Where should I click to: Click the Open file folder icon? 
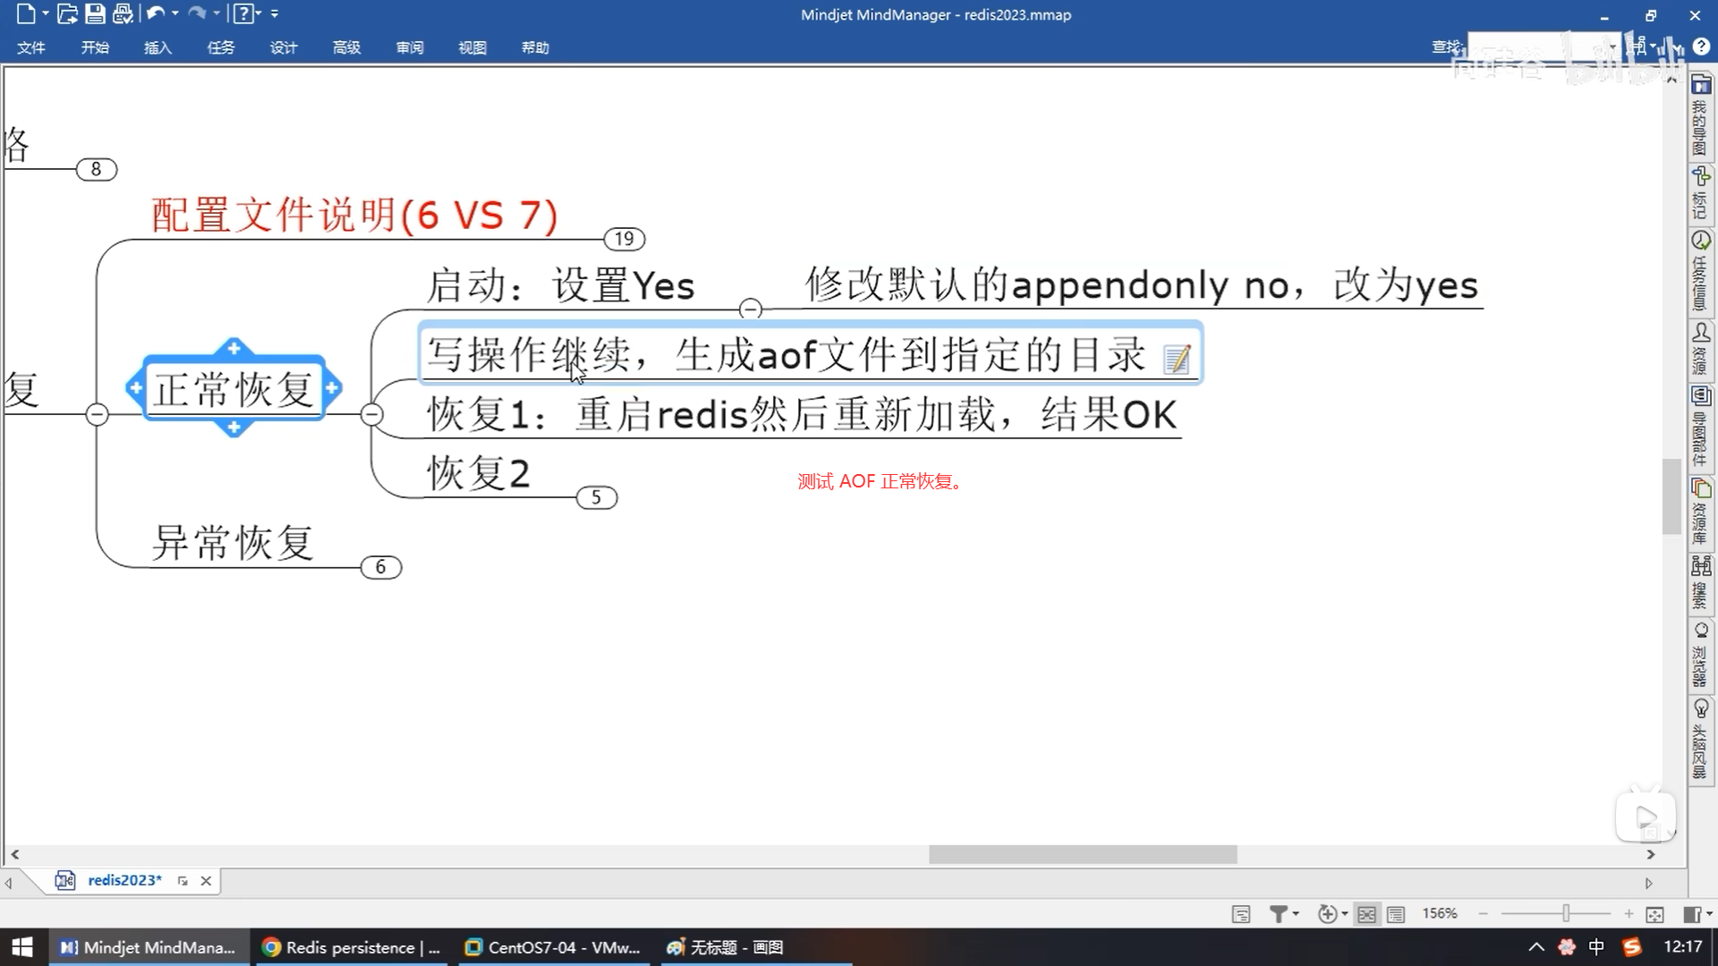67,13
